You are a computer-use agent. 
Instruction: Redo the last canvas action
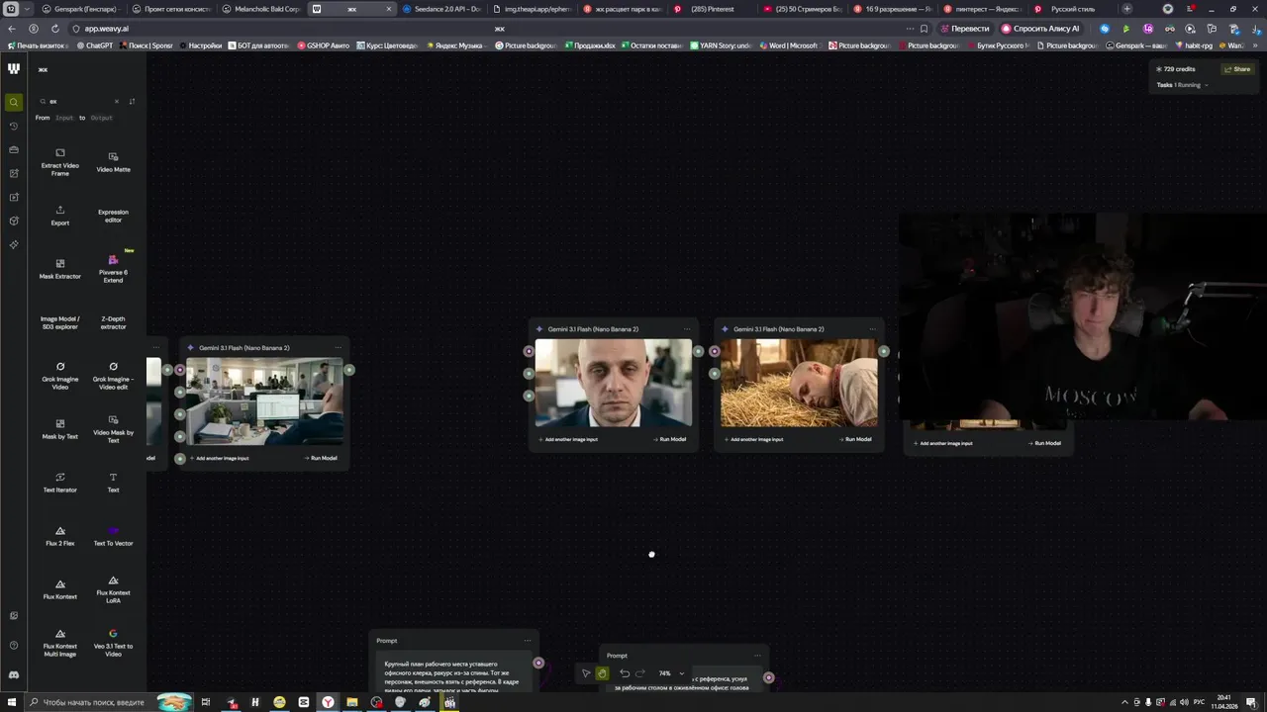coord(639,673)
